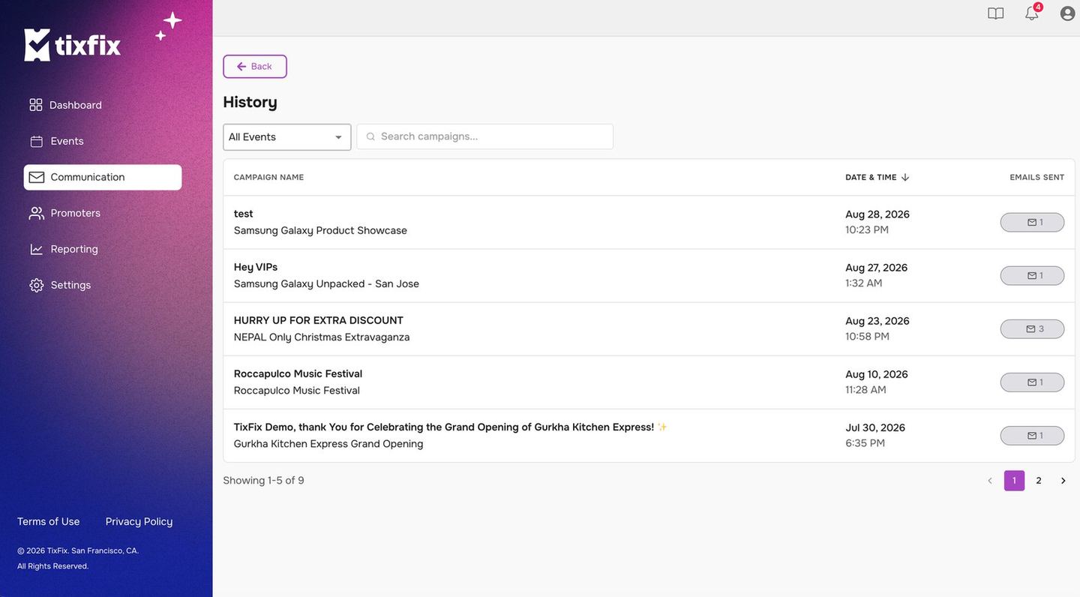Screen dimensions: 1080x597
Task: Click the tixfix logo
Action: coord(73,45)
